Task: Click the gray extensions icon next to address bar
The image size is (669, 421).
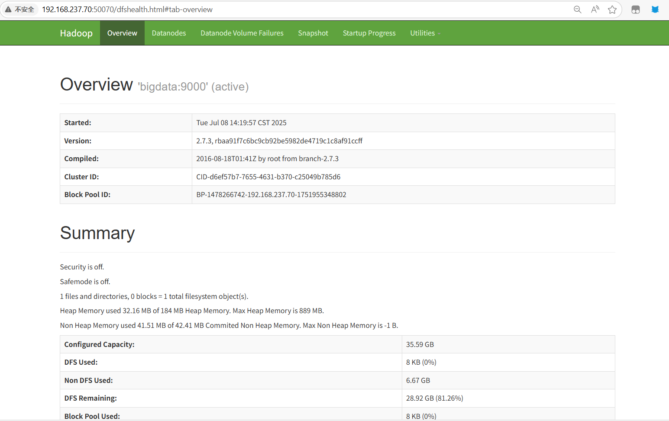Action: [635, 9]
